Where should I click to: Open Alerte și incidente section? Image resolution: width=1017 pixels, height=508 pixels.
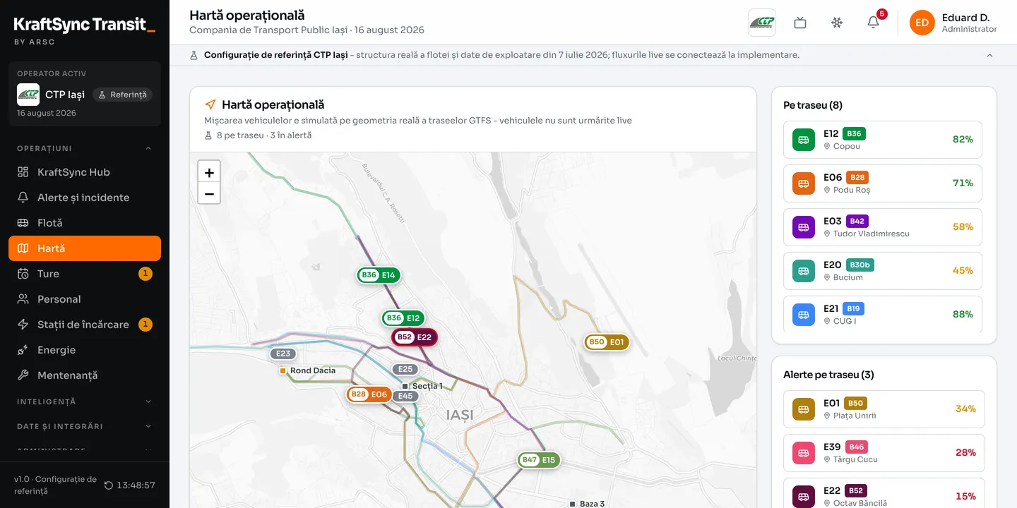coord(85,198)
